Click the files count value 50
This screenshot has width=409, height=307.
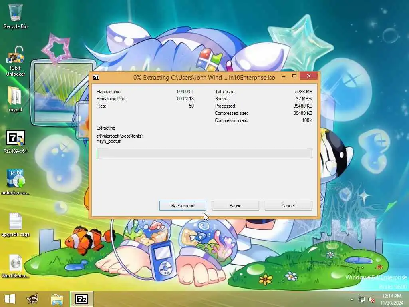tap(191, 106)
